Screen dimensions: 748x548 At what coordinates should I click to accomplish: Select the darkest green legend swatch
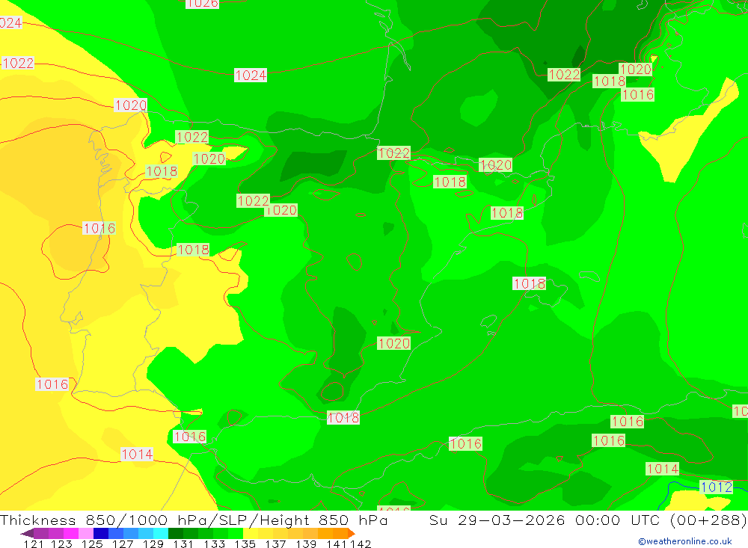coord(176,533)
